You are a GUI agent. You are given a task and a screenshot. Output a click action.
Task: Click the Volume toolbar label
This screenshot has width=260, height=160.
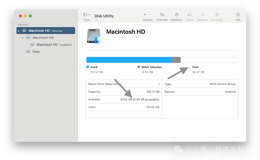(x=148, y=20)
